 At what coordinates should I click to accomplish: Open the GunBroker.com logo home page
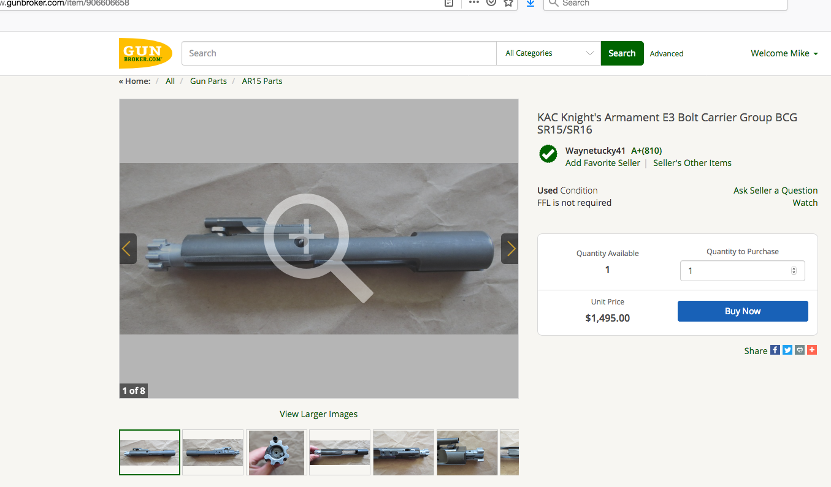pos(145,53)
